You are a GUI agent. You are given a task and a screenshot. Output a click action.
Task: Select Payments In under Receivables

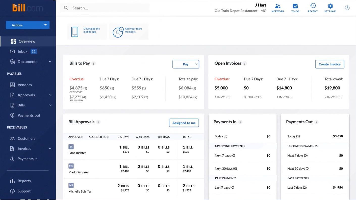point(27,159)
